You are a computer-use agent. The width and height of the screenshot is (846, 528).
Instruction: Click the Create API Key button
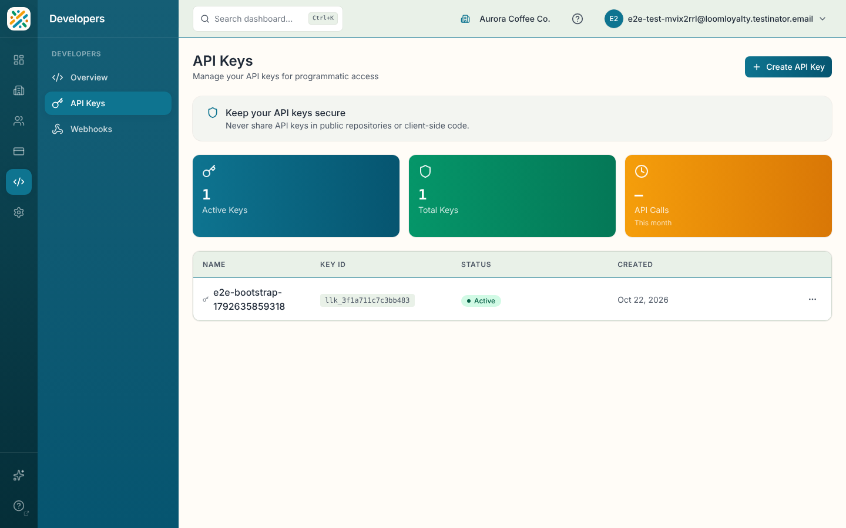click(x=788, y=67)
